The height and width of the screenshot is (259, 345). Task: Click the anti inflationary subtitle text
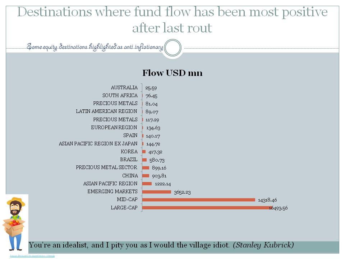(x=95, y=47)
